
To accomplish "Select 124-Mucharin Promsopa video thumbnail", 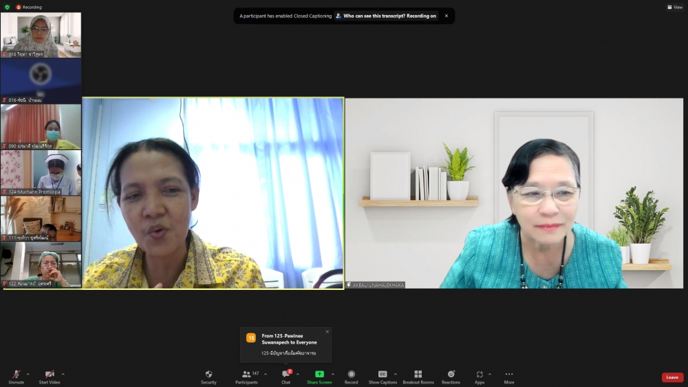I will [41, 173].
